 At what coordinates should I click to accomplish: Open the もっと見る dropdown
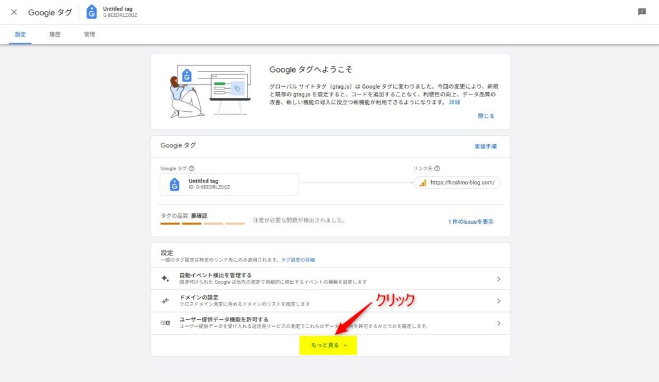point(328,345)
